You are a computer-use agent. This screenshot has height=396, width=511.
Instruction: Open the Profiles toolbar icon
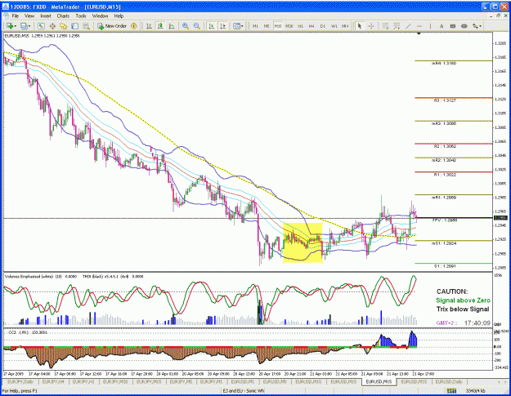24,26
